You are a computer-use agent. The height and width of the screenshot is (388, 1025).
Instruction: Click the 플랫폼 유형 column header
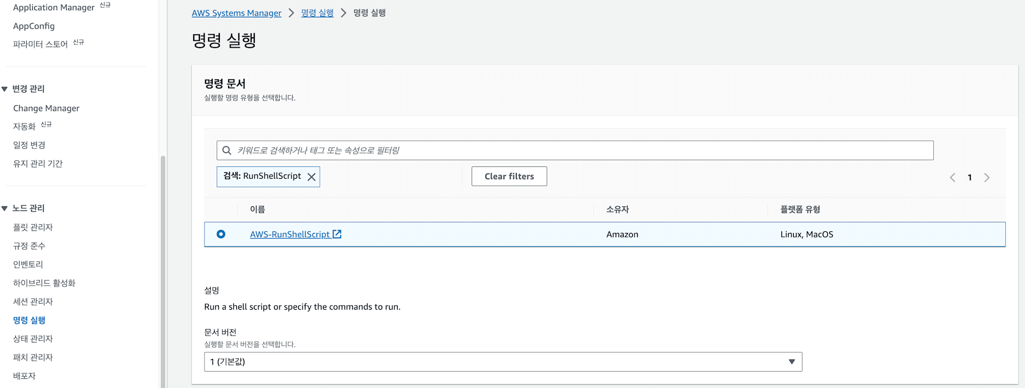[800, 209]
